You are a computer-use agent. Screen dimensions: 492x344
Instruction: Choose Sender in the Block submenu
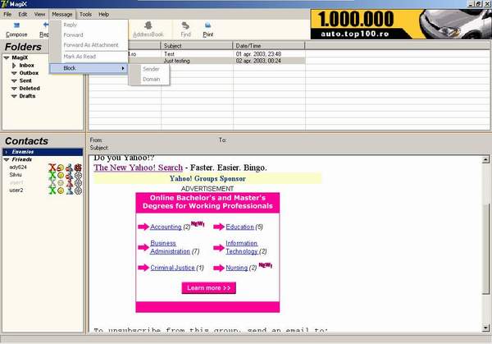[149, 69]
